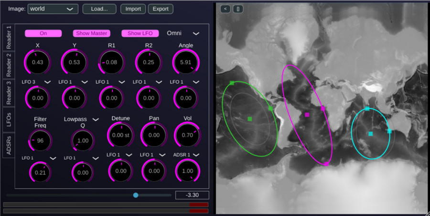Switch to the Reader 2 tab
The height and width of the screenshot is (216, 430).
click(9, 65)
